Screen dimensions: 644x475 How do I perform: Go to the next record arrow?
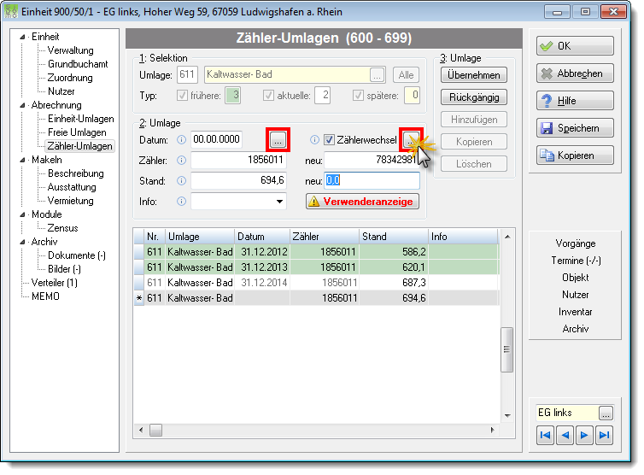click(584, 435)
